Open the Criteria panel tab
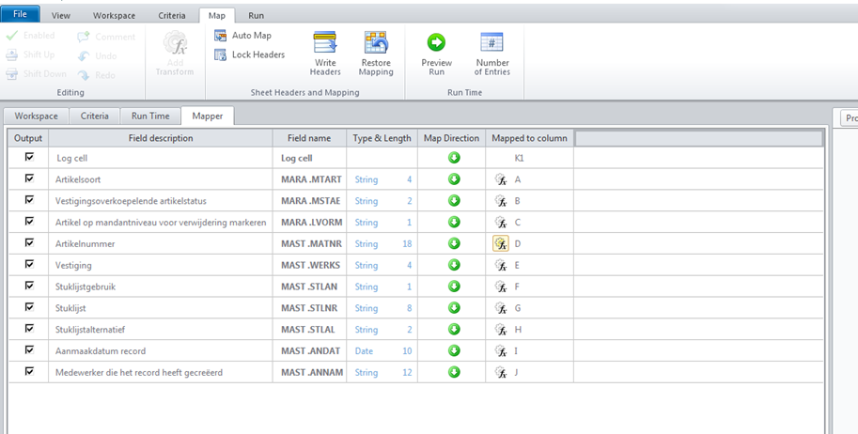The width and height of the screenshot is (858, 434). click(x=94, y=116)
